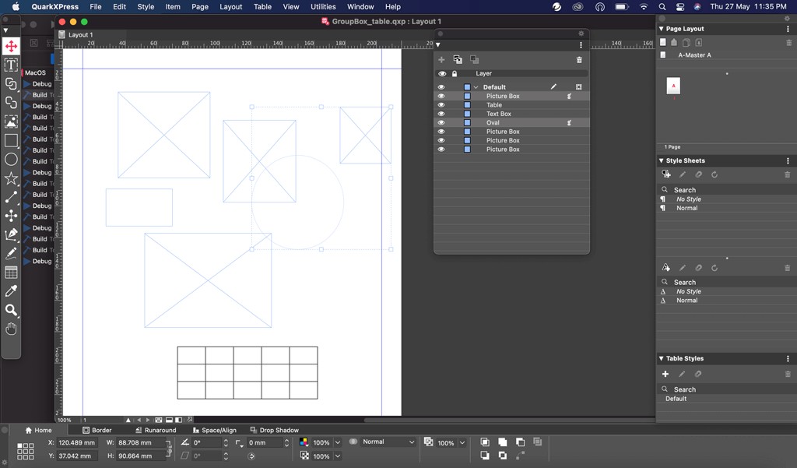Open the Utilities menu

[323, 6]
